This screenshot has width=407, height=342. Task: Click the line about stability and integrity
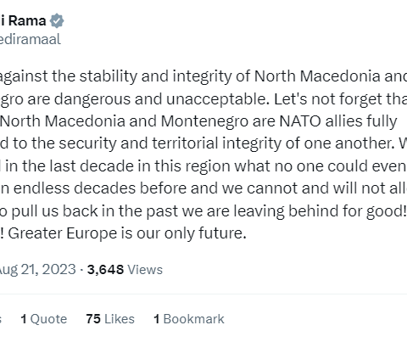(x=203, y=76)
